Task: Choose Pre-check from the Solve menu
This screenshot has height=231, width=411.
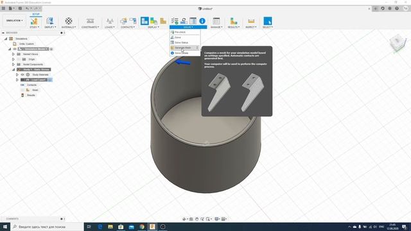Action: click(185, 32)
